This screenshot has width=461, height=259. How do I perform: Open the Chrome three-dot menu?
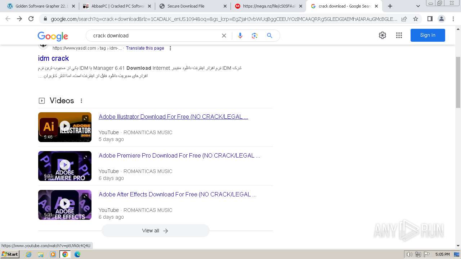[x=453, y=19]
